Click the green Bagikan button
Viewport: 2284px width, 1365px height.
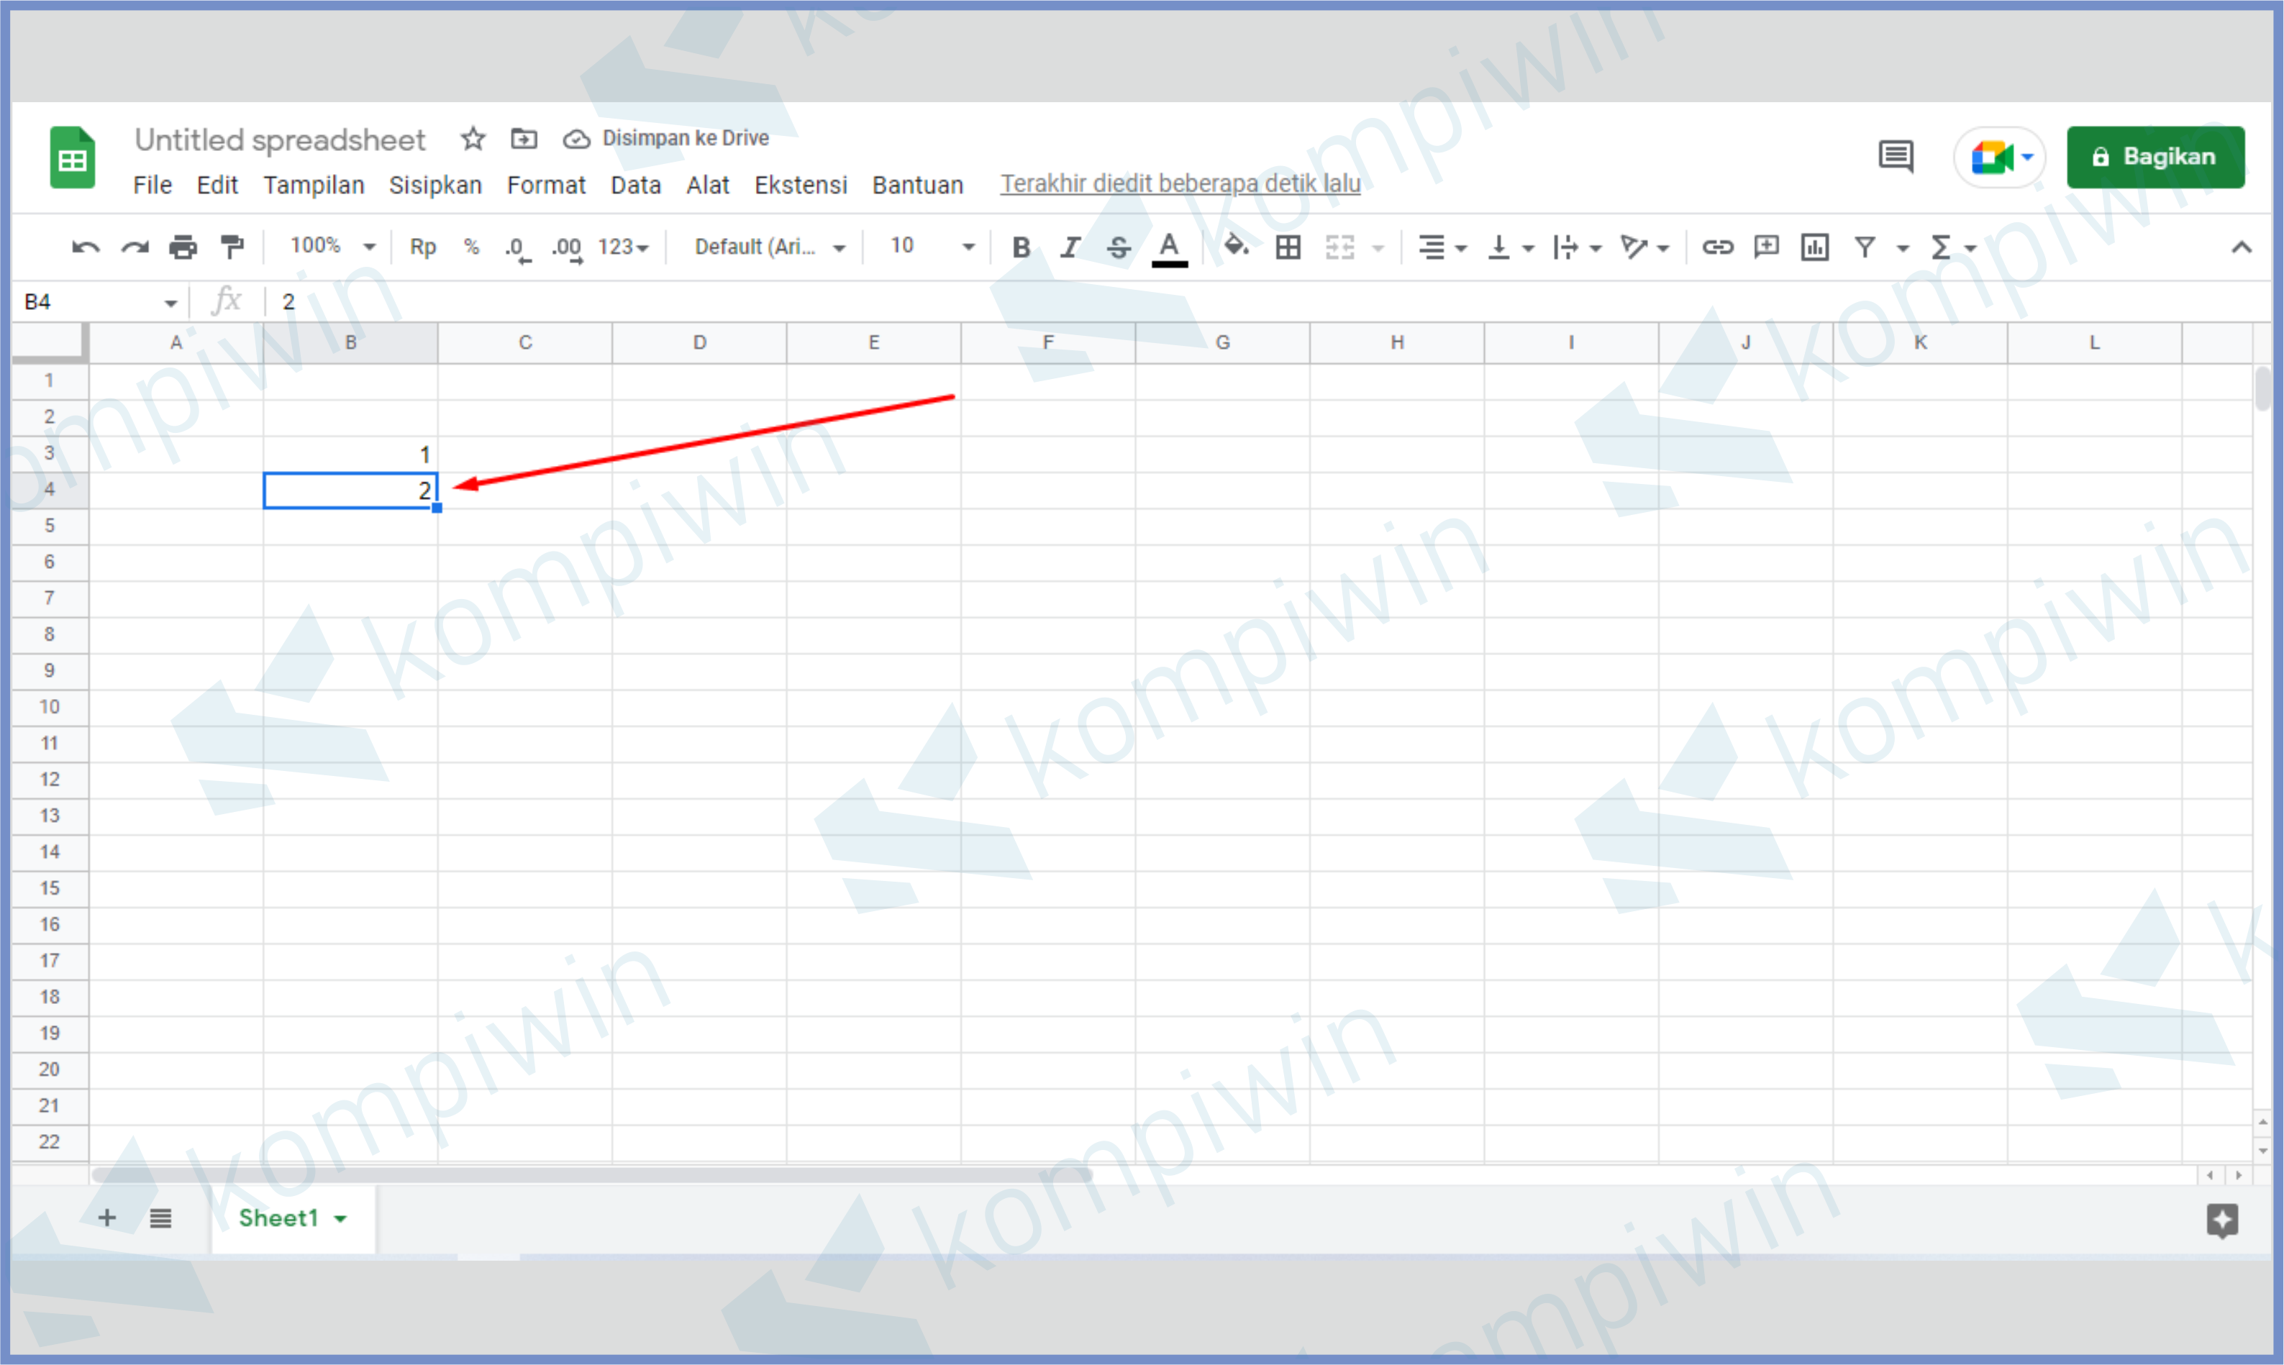[2155, 156]
